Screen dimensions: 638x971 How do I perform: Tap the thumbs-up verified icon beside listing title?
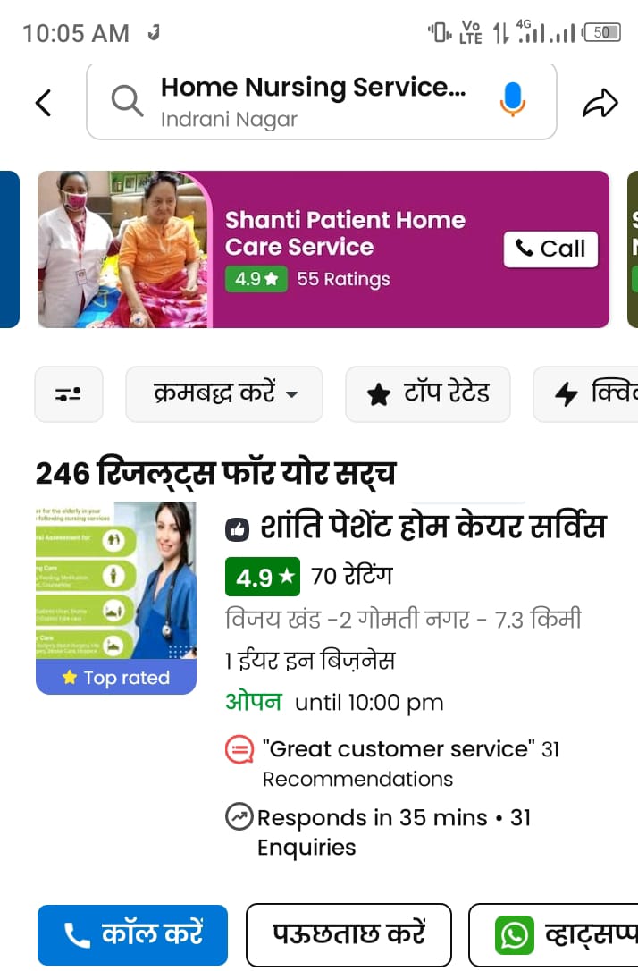pyautogui.click(x=237, y=528)
